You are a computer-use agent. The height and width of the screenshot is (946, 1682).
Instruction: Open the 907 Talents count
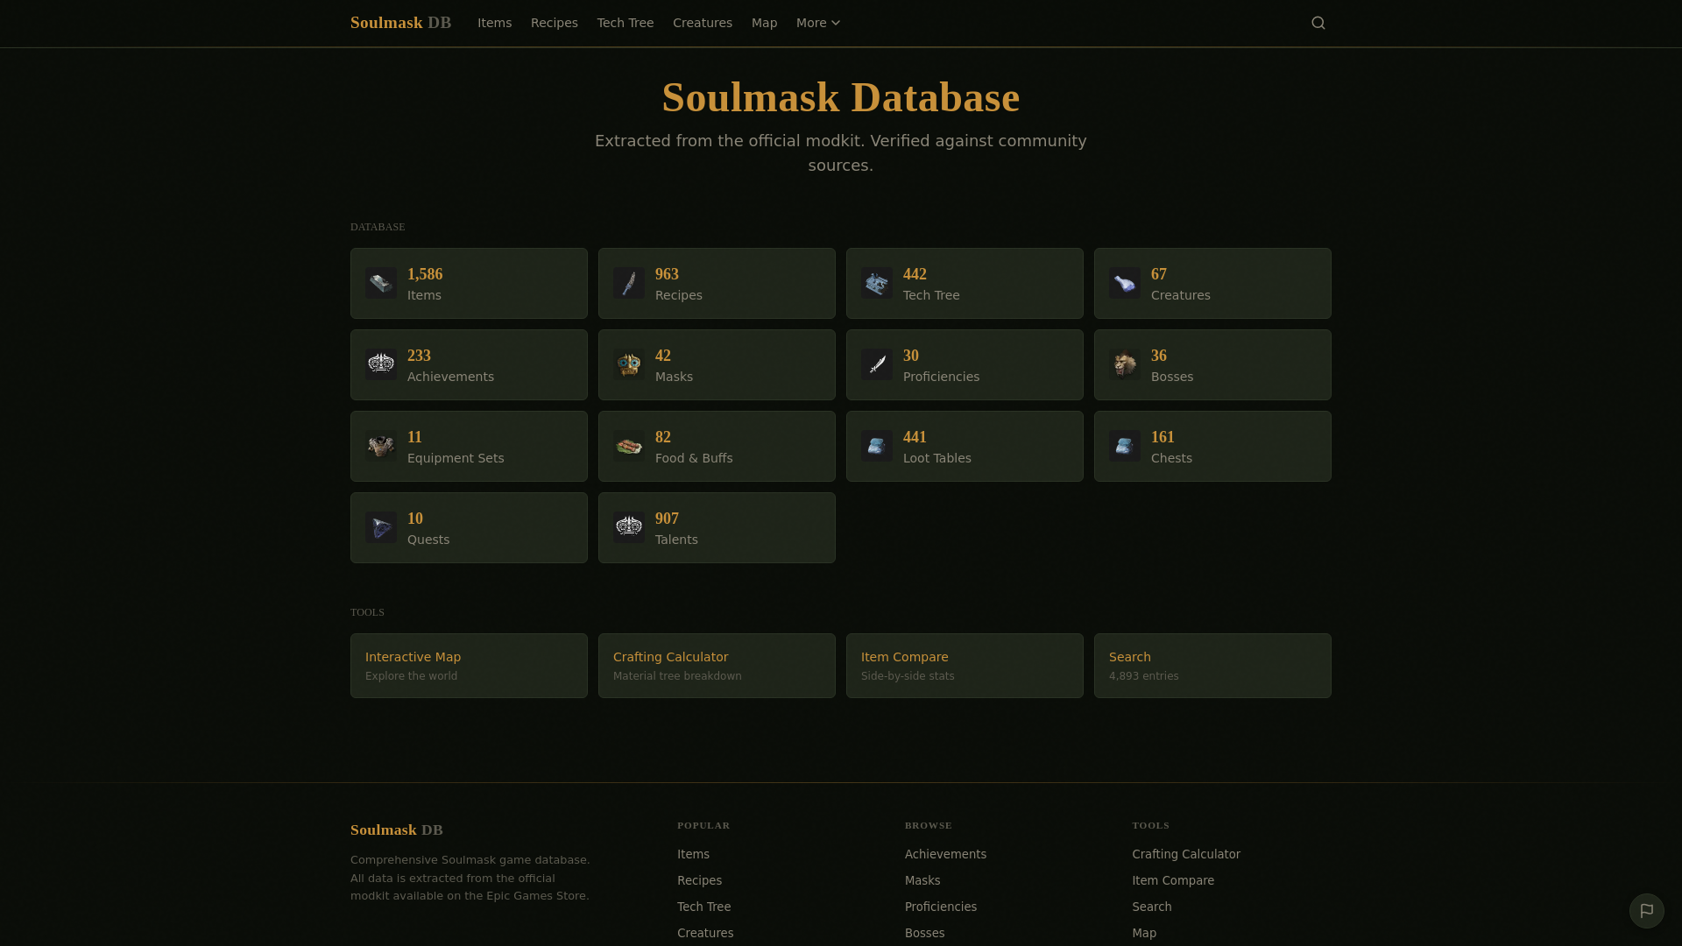[667, 519]
